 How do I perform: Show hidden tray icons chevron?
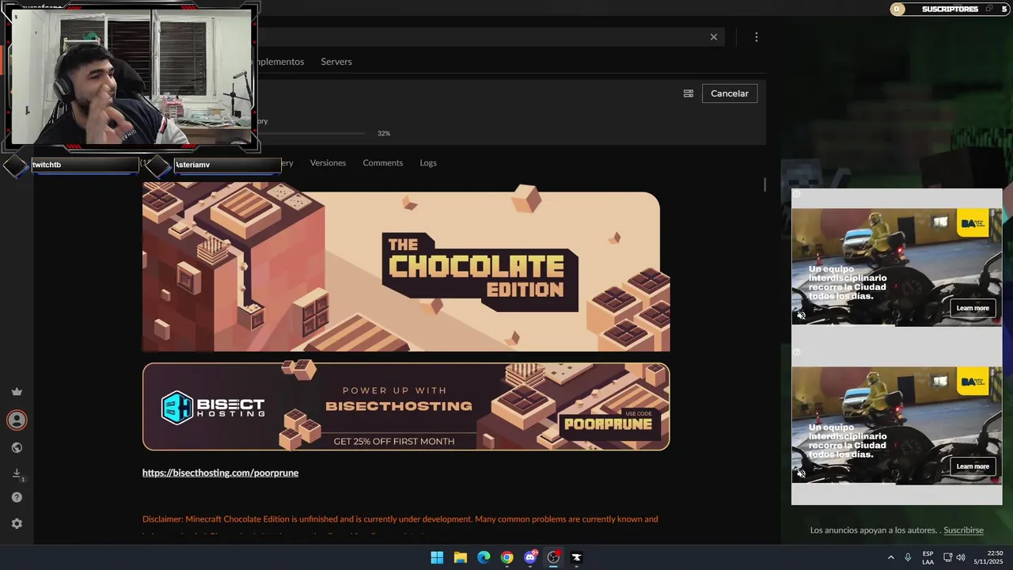[x=890, y=557]
